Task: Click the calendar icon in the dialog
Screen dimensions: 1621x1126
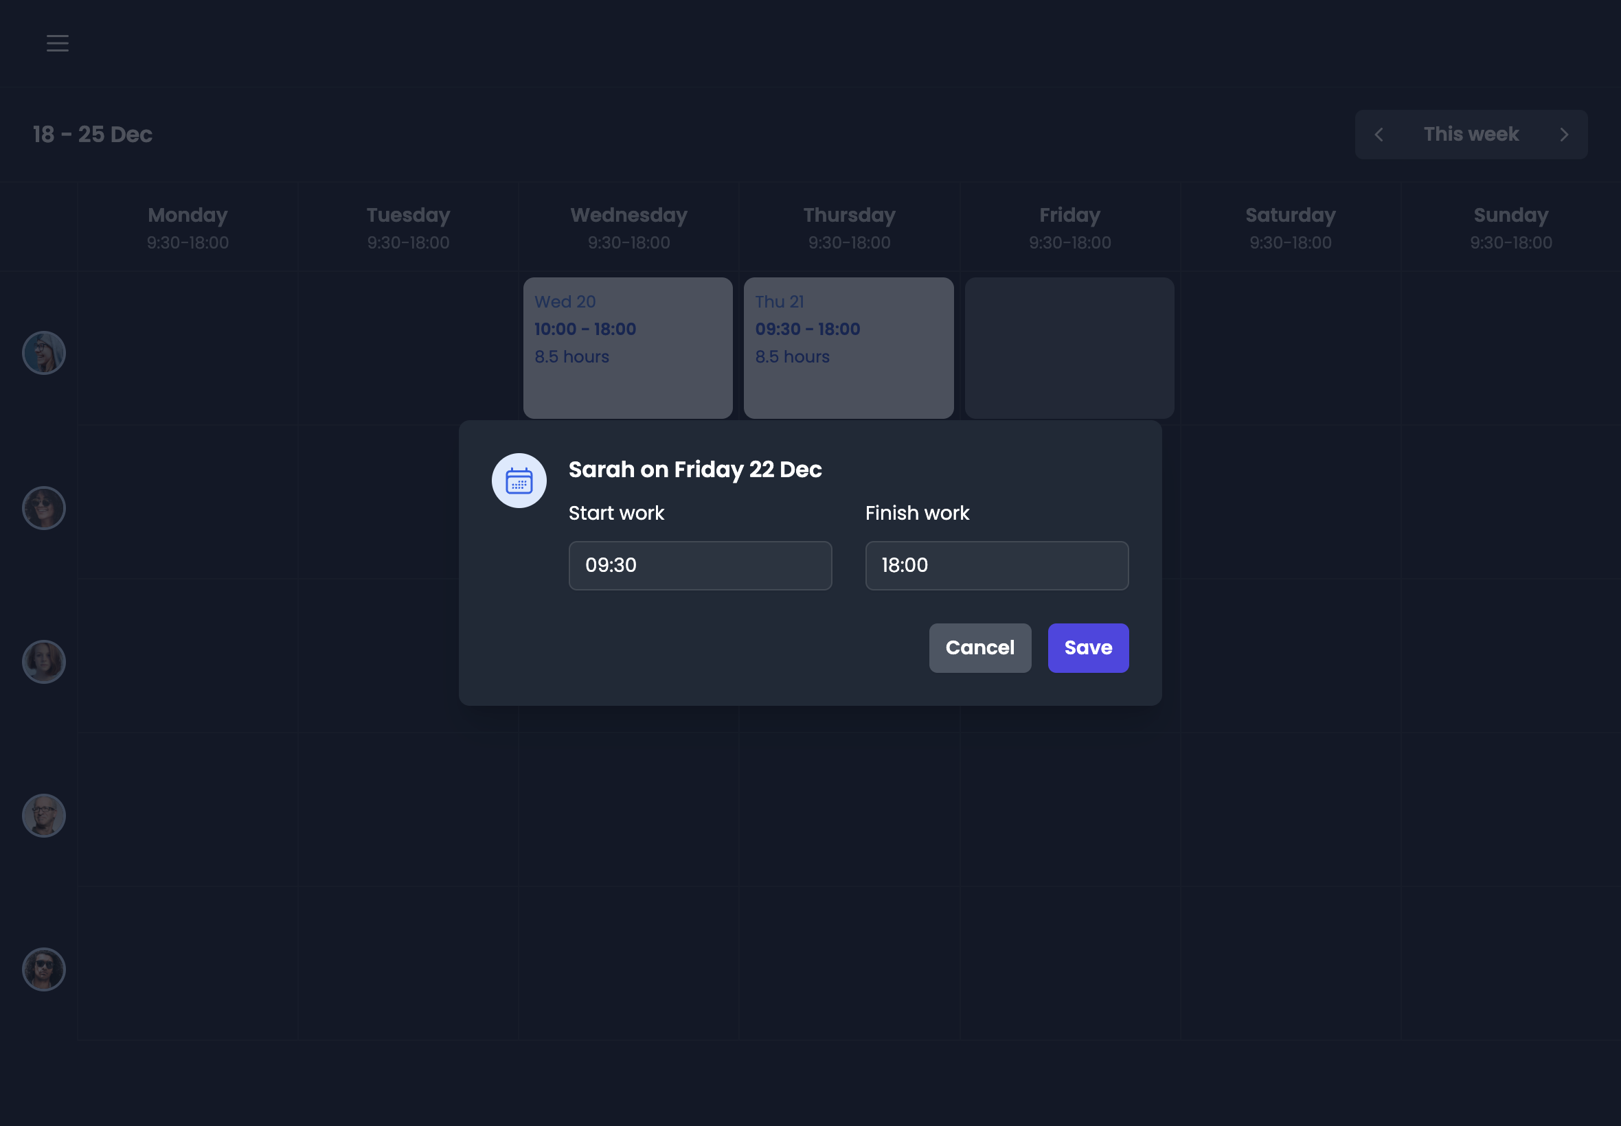Action: click(x=519, y=481)
